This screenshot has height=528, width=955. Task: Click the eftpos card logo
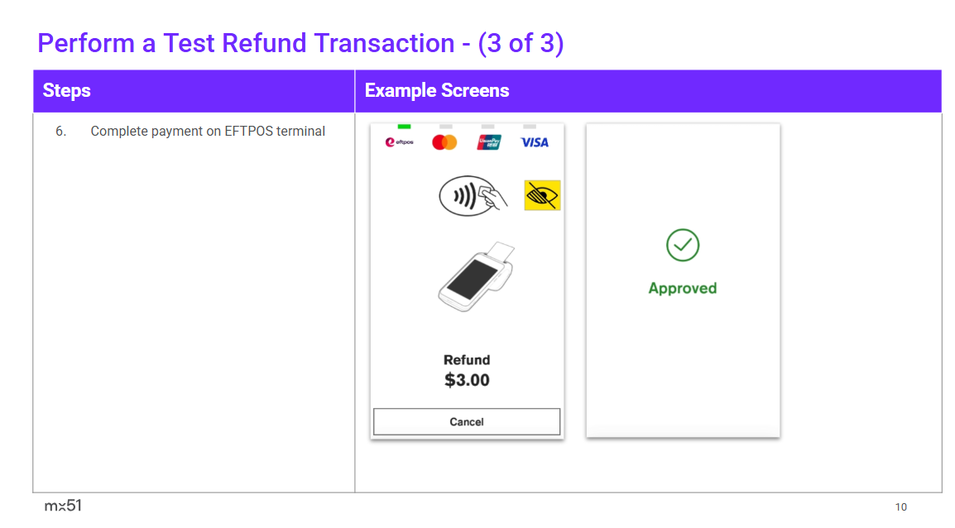click(x=399, y=142)
